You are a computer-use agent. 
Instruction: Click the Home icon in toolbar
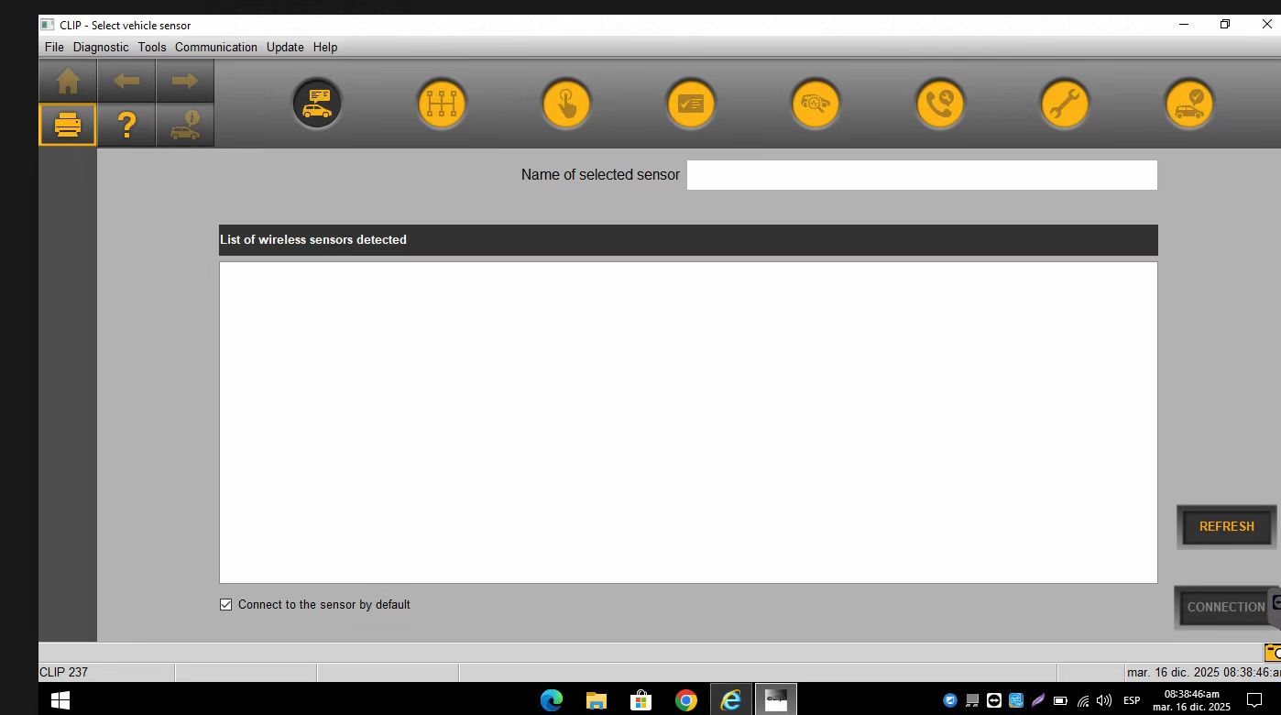pyautogui.click(x=68, y=82)
